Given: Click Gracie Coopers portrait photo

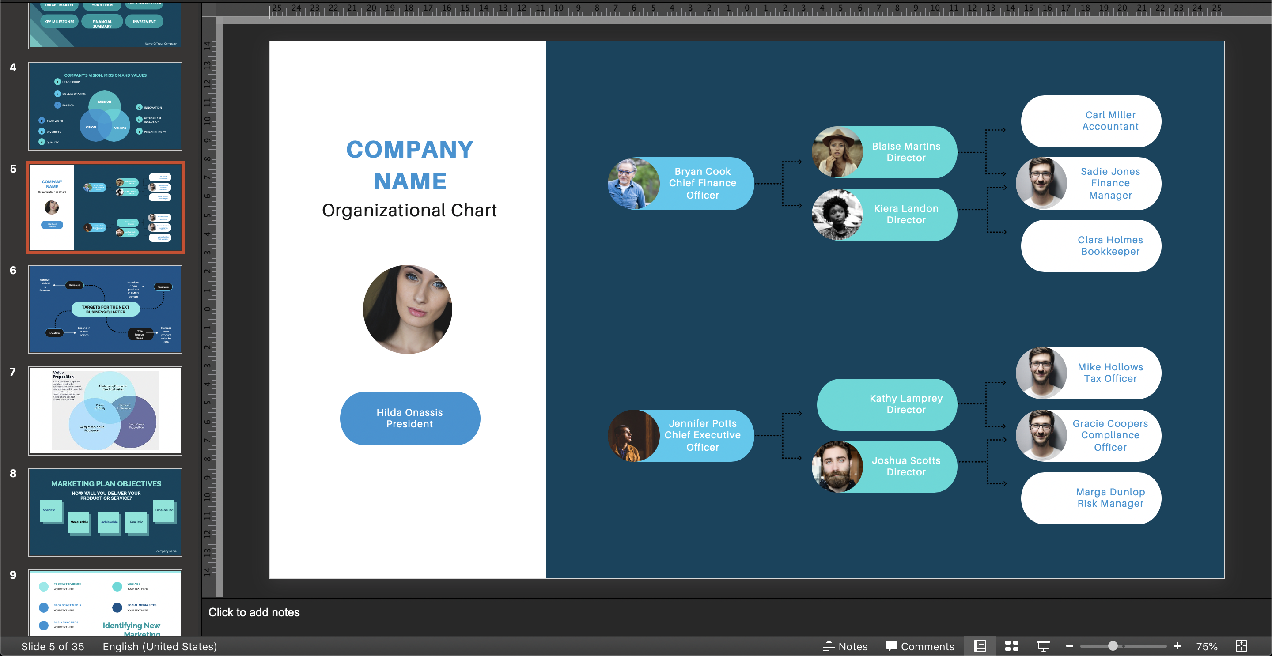Looking at the screenshot, I should point(1041,435).
